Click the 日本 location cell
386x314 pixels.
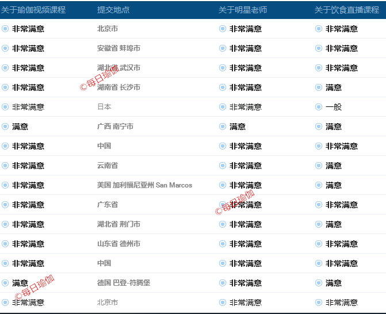(104, 107)
